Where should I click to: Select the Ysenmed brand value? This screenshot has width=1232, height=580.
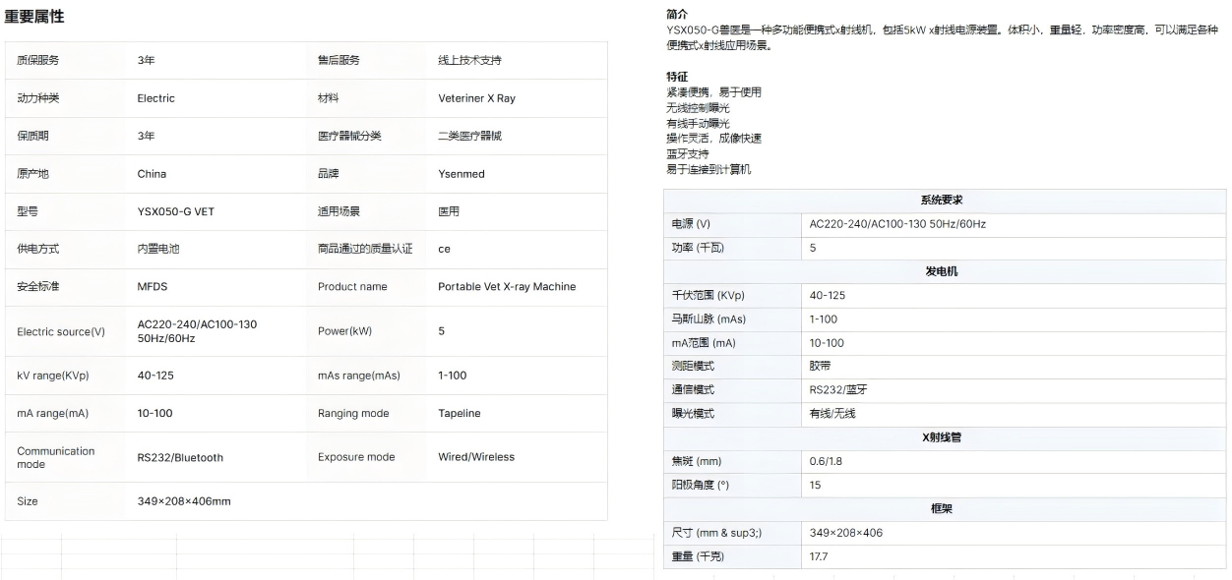[x=461, y=174]
